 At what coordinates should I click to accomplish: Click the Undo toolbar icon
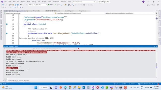tap(21, 5)
